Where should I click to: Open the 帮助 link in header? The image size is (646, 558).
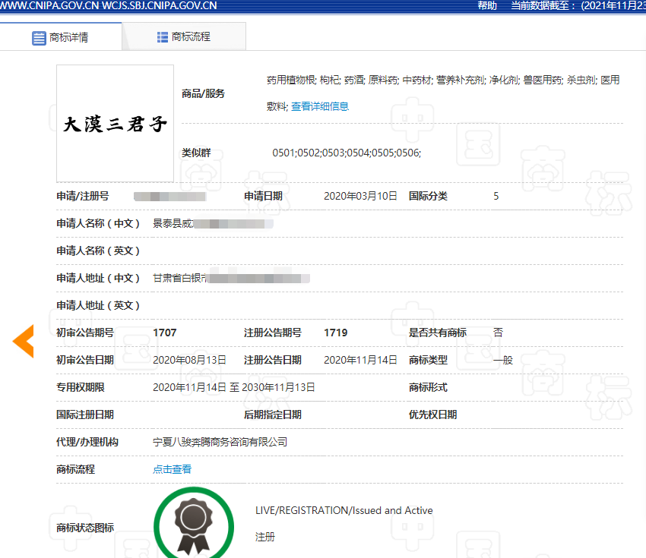pyautogui.click(x=487, y=6)
